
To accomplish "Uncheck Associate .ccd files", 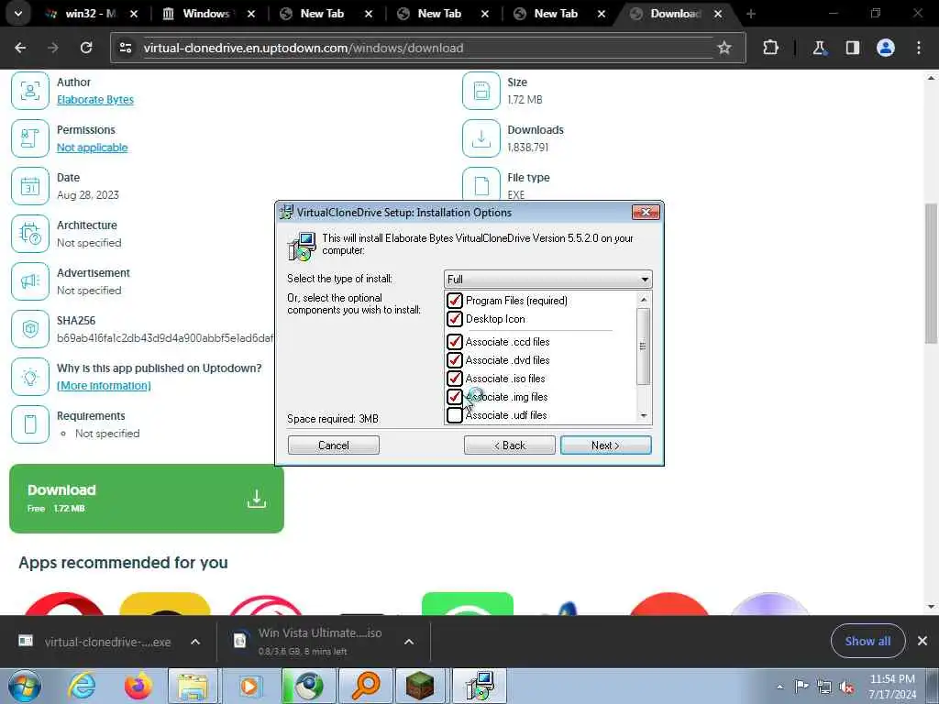I will pyautogui.click(x=455, y=342).
